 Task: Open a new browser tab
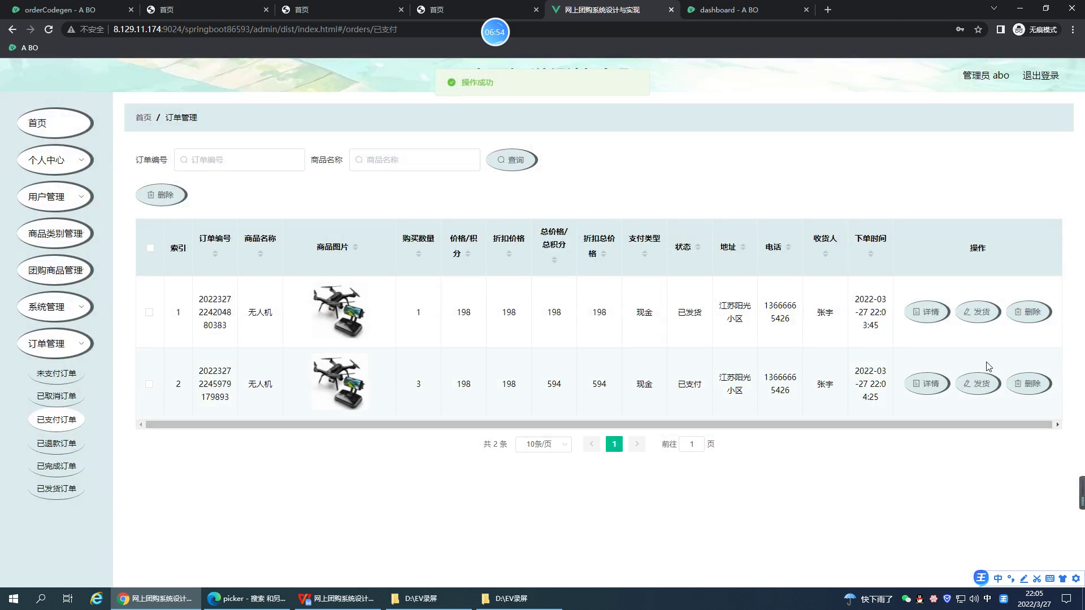click(x=828, y=10)
